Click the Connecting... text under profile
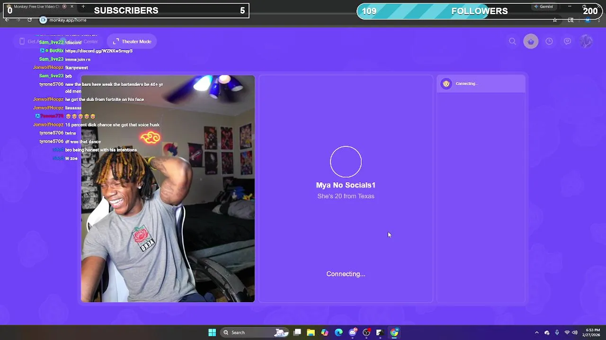 point(346,274)
